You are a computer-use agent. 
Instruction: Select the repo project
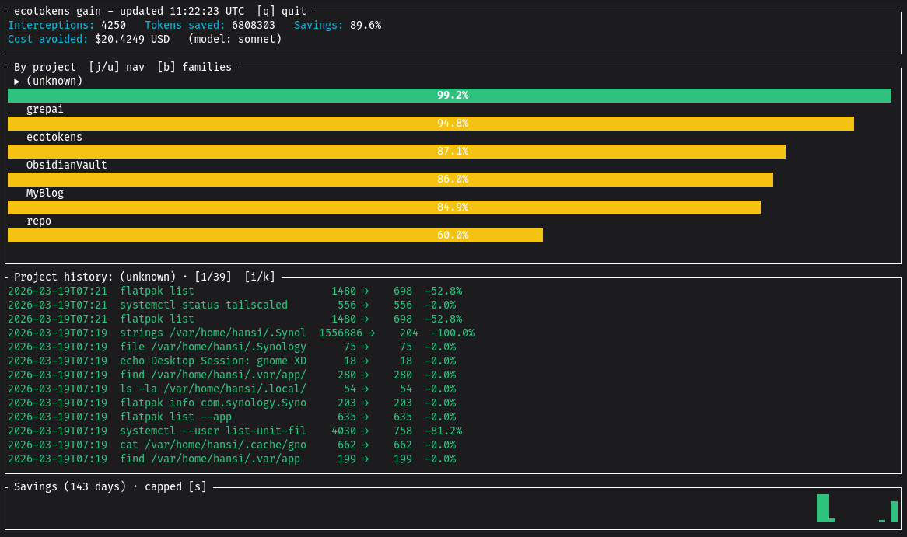(x=39, y=221)
